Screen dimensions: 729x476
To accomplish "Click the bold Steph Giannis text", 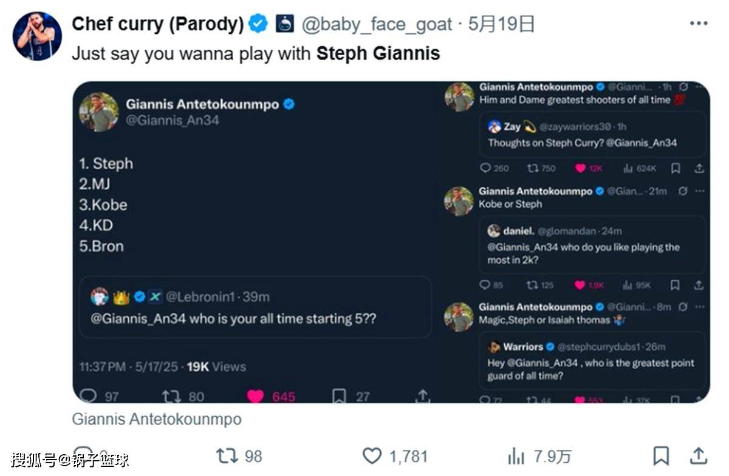I will (378, 53).
